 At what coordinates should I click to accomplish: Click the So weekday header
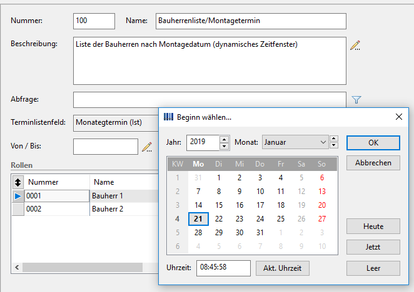tap(322, 164)
